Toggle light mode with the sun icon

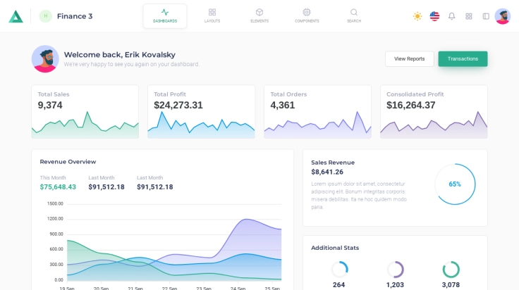(417, 16)
